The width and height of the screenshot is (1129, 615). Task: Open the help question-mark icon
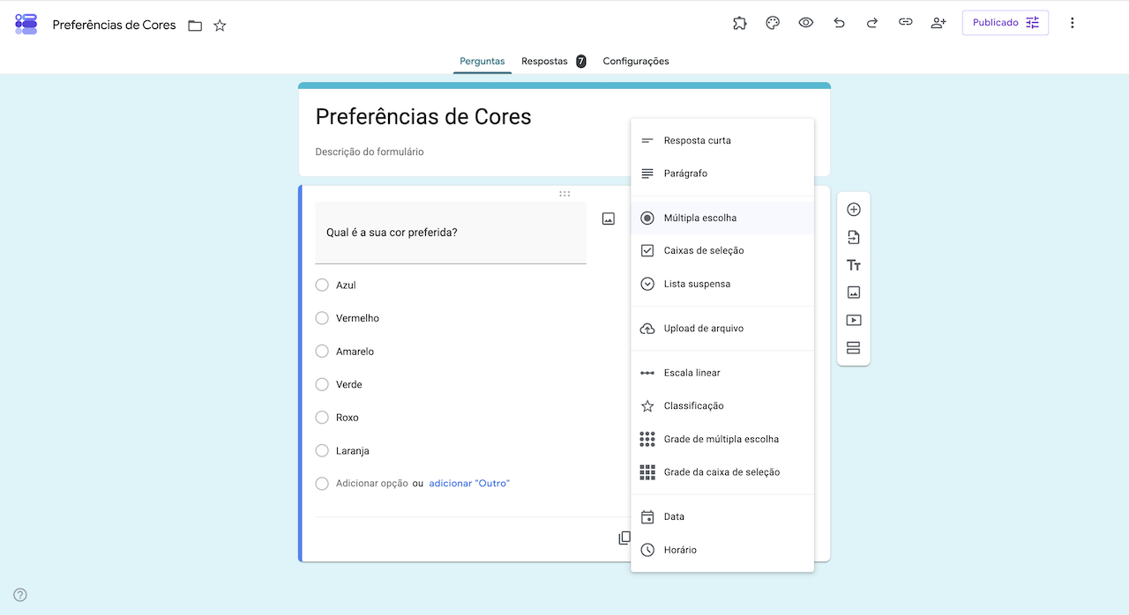[20, 595]
